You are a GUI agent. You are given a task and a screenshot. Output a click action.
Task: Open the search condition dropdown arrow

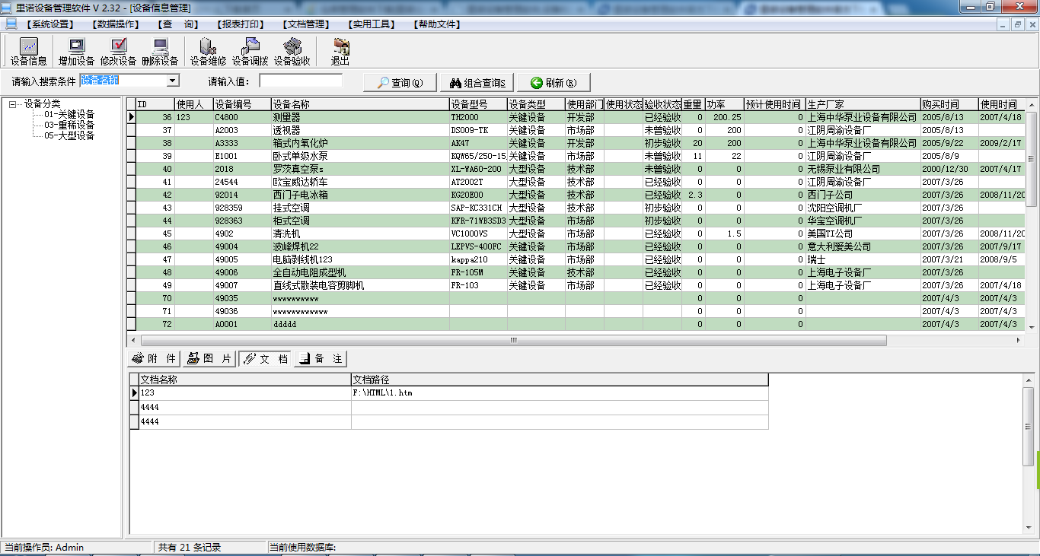[x=173, y=81]
